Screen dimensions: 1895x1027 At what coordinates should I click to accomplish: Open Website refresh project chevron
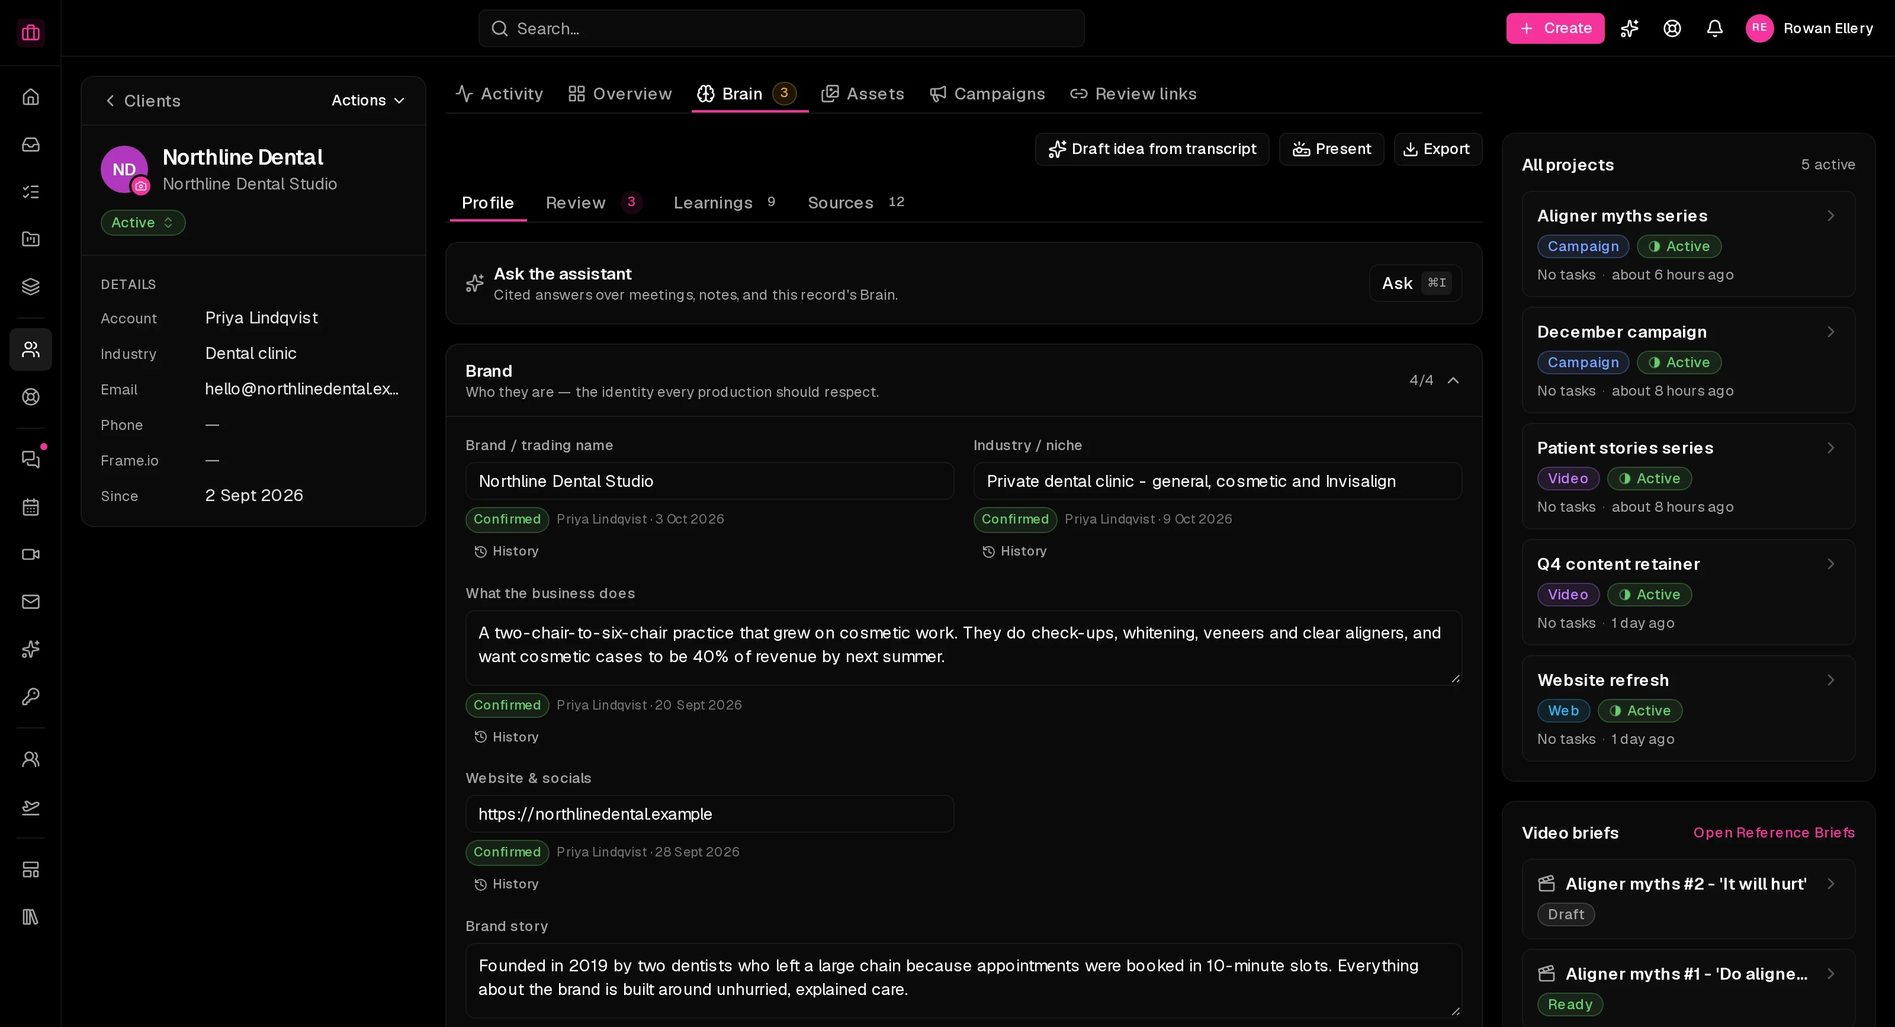(1830, 681)
